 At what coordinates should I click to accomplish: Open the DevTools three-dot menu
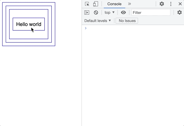(171, 4)
